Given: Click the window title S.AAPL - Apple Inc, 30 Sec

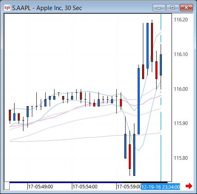Looking at the screenshot, I should 47,8.
